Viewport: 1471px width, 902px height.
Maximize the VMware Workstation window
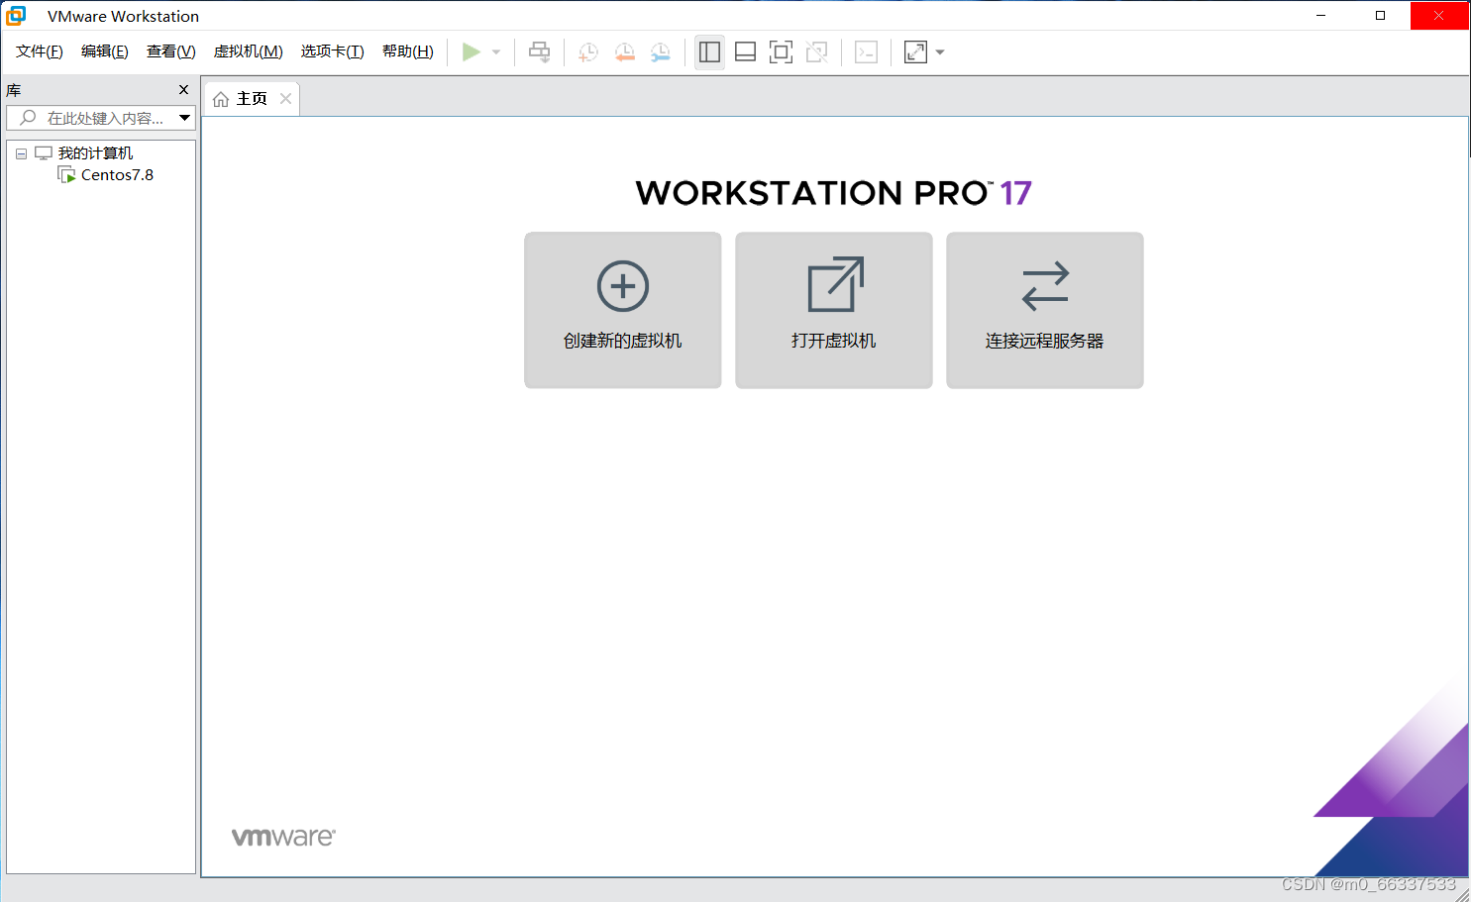[x=1380, y=16]
